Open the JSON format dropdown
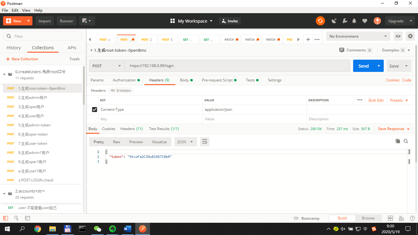Screen dimensions: 418x235 click(x=185, y=142)
